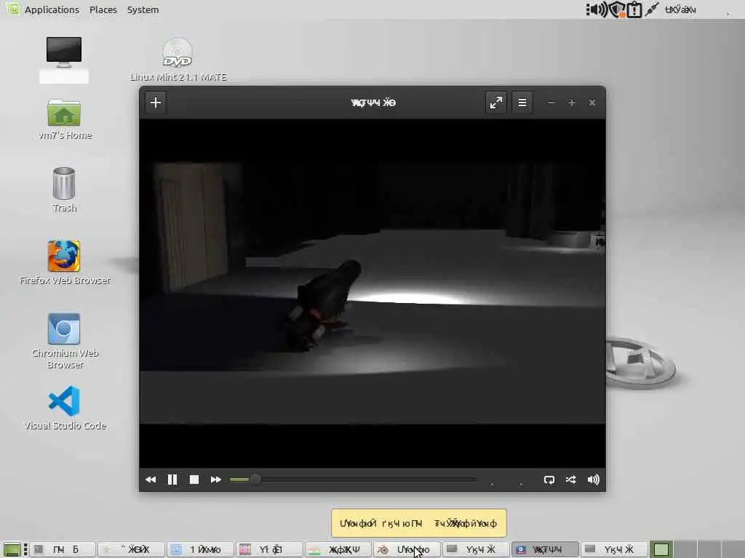Click the unplayed part of the seek bar

click(x=368, y=480)
